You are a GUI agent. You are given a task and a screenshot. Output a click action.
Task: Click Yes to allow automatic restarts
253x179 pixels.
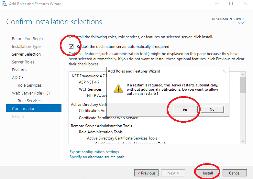tap(185, 109)
